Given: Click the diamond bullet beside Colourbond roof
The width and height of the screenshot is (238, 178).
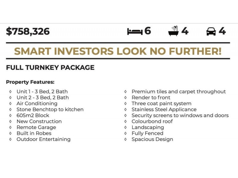Looking at the screenshot, I should click(125, 121).
